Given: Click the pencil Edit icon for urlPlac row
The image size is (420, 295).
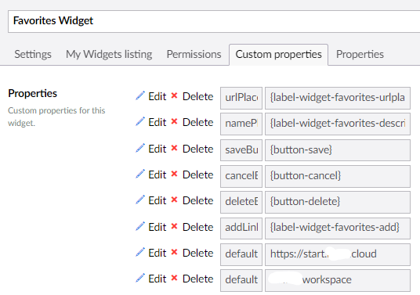Looking at the screenshot, I should (x=140, y=95).
